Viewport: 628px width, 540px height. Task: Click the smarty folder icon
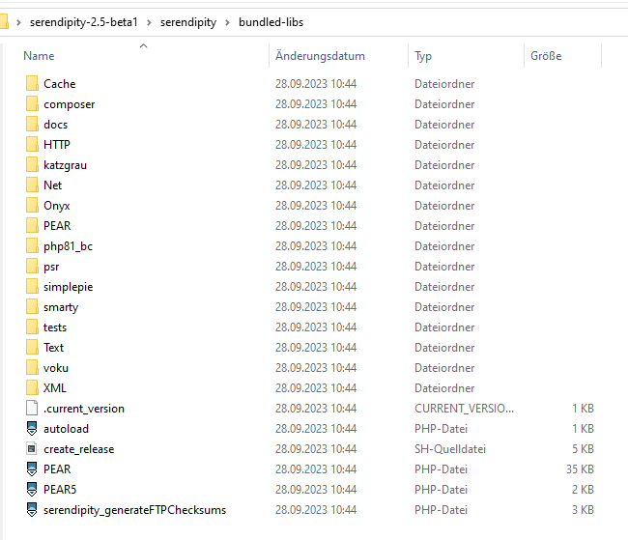tap(32, 307)
